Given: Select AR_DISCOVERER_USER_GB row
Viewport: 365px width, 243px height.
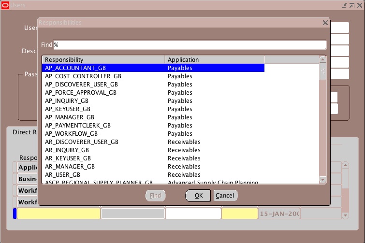Looking at the screenshot, I should (153, 142).
